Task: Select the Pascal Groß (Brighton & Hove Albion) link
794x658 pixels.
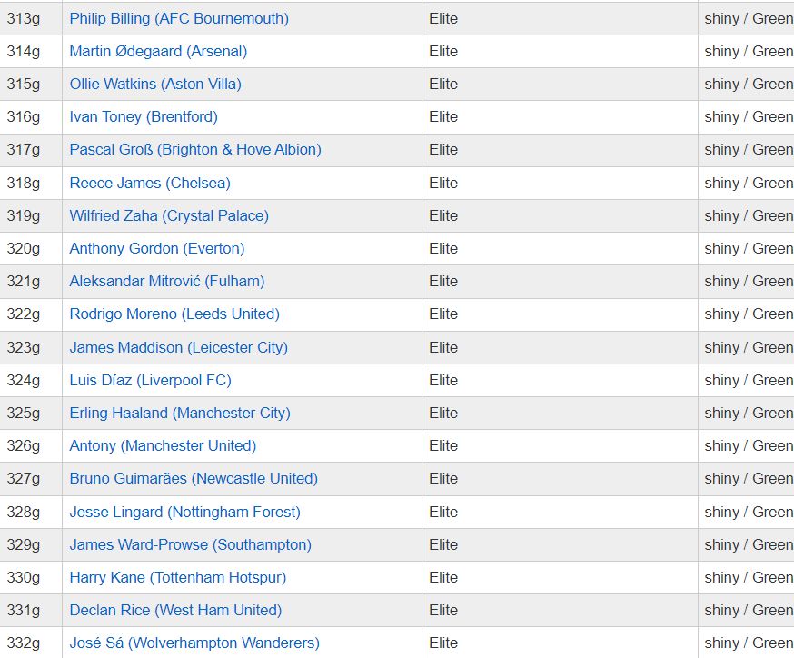Action: tap(195, 150)
